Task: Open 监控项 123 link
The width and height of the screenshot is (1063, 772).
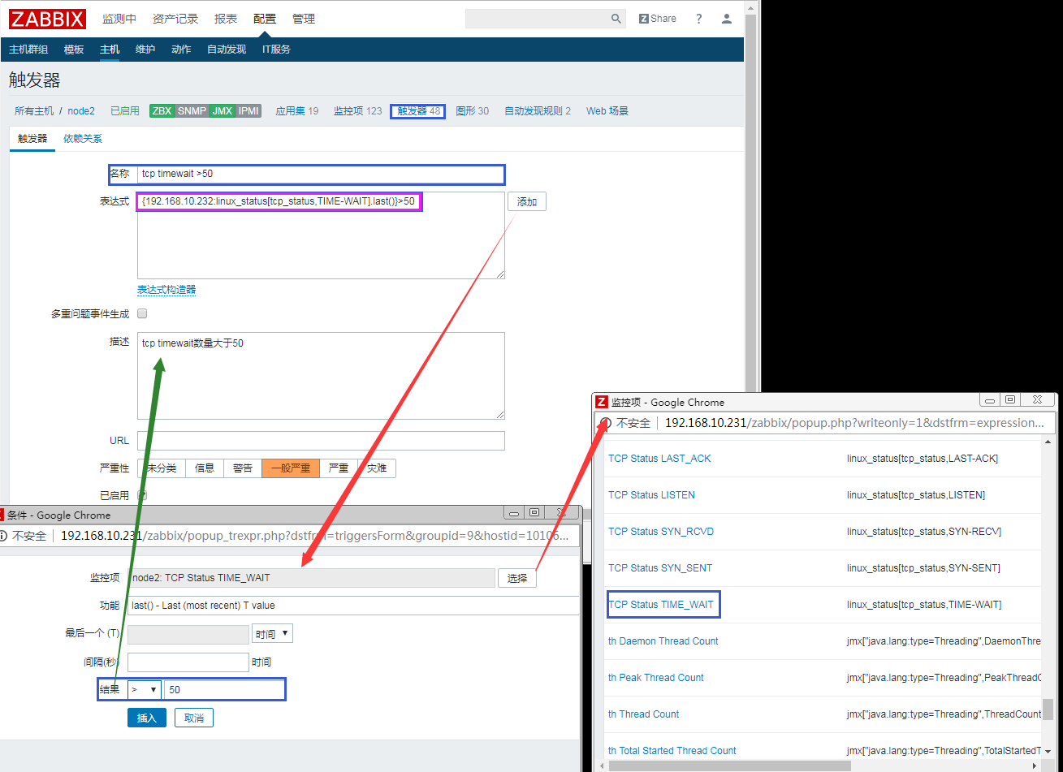Action: [357, 111]
